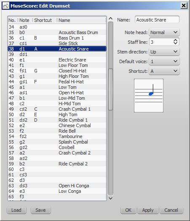Select the Bass Drum 1 row
This screenshot has height=221, width=190.
[x=57, y=38]
